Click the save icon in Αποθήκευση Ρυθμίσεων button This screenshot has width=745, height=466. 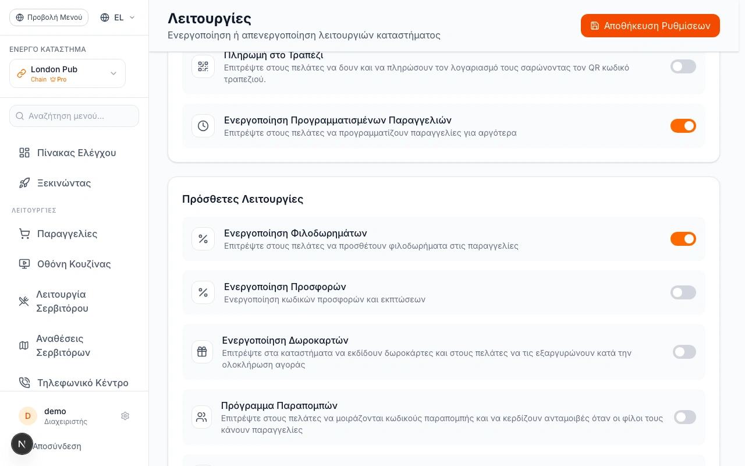click(595, 26)
